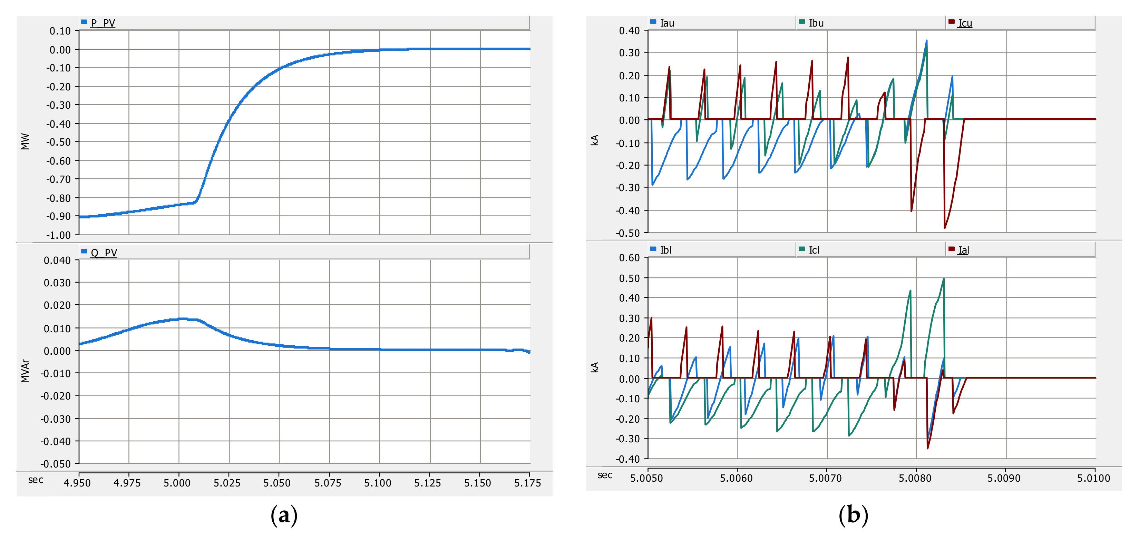1139x541 pixels.
Task: Click the blue swatch beside Q_PV
Action: (84, 252)
